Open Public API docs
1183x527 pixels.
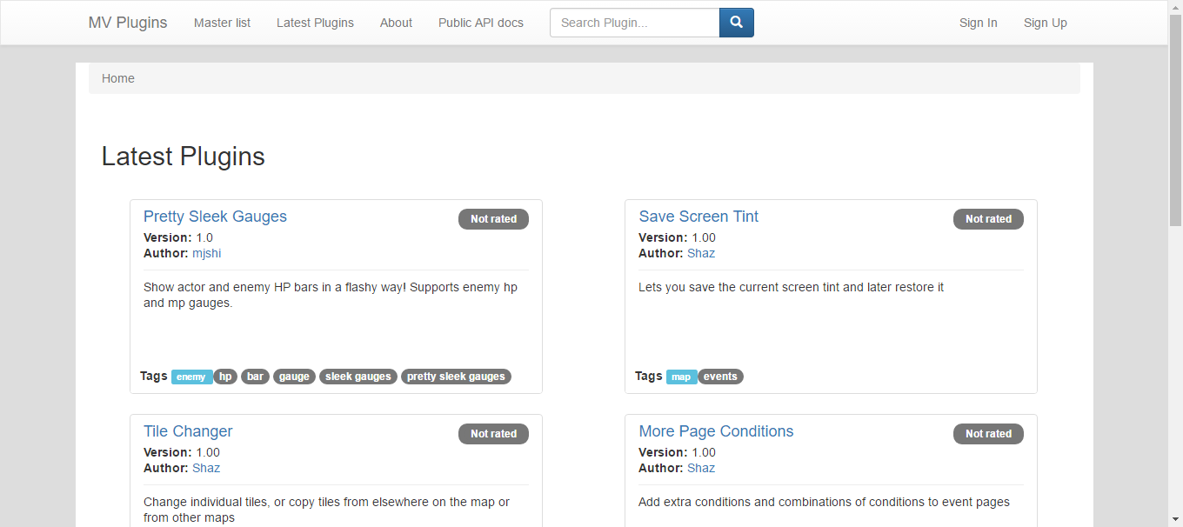pos(481,23)
